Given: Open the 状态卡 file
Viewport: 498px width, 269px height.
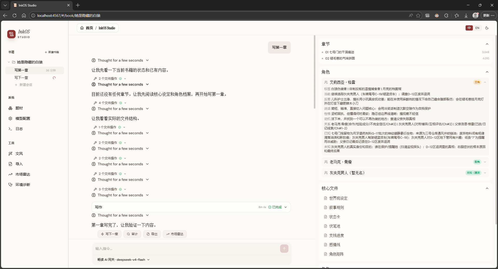Looking at the screenshot, I should coord(335,217).
